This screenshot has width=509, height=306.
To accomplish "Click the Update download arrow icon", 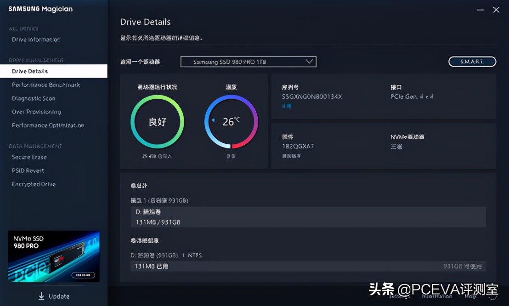I will 41,296.
